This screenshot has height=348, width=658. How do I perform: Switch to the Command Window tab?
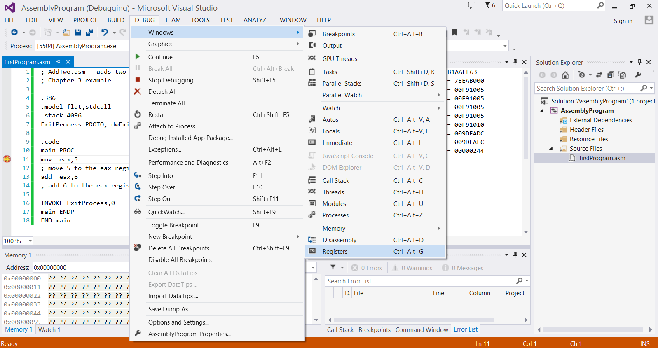[x=421, y=330]
